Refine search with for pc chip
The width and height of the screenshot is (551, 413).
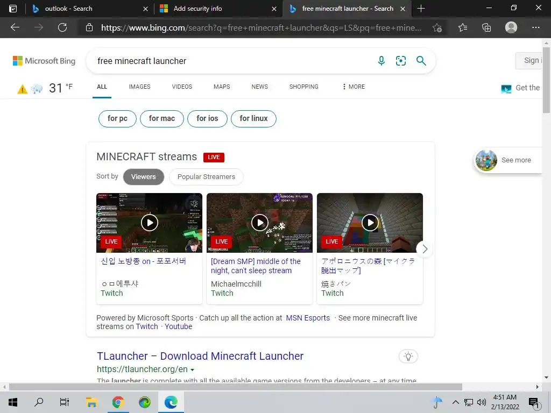pos(117,119)
